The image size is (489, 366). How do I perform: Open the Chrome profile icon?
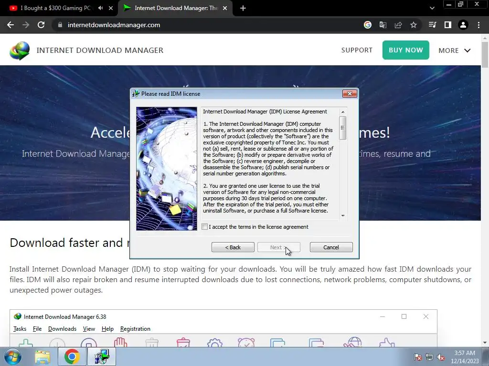coord(463,25)
